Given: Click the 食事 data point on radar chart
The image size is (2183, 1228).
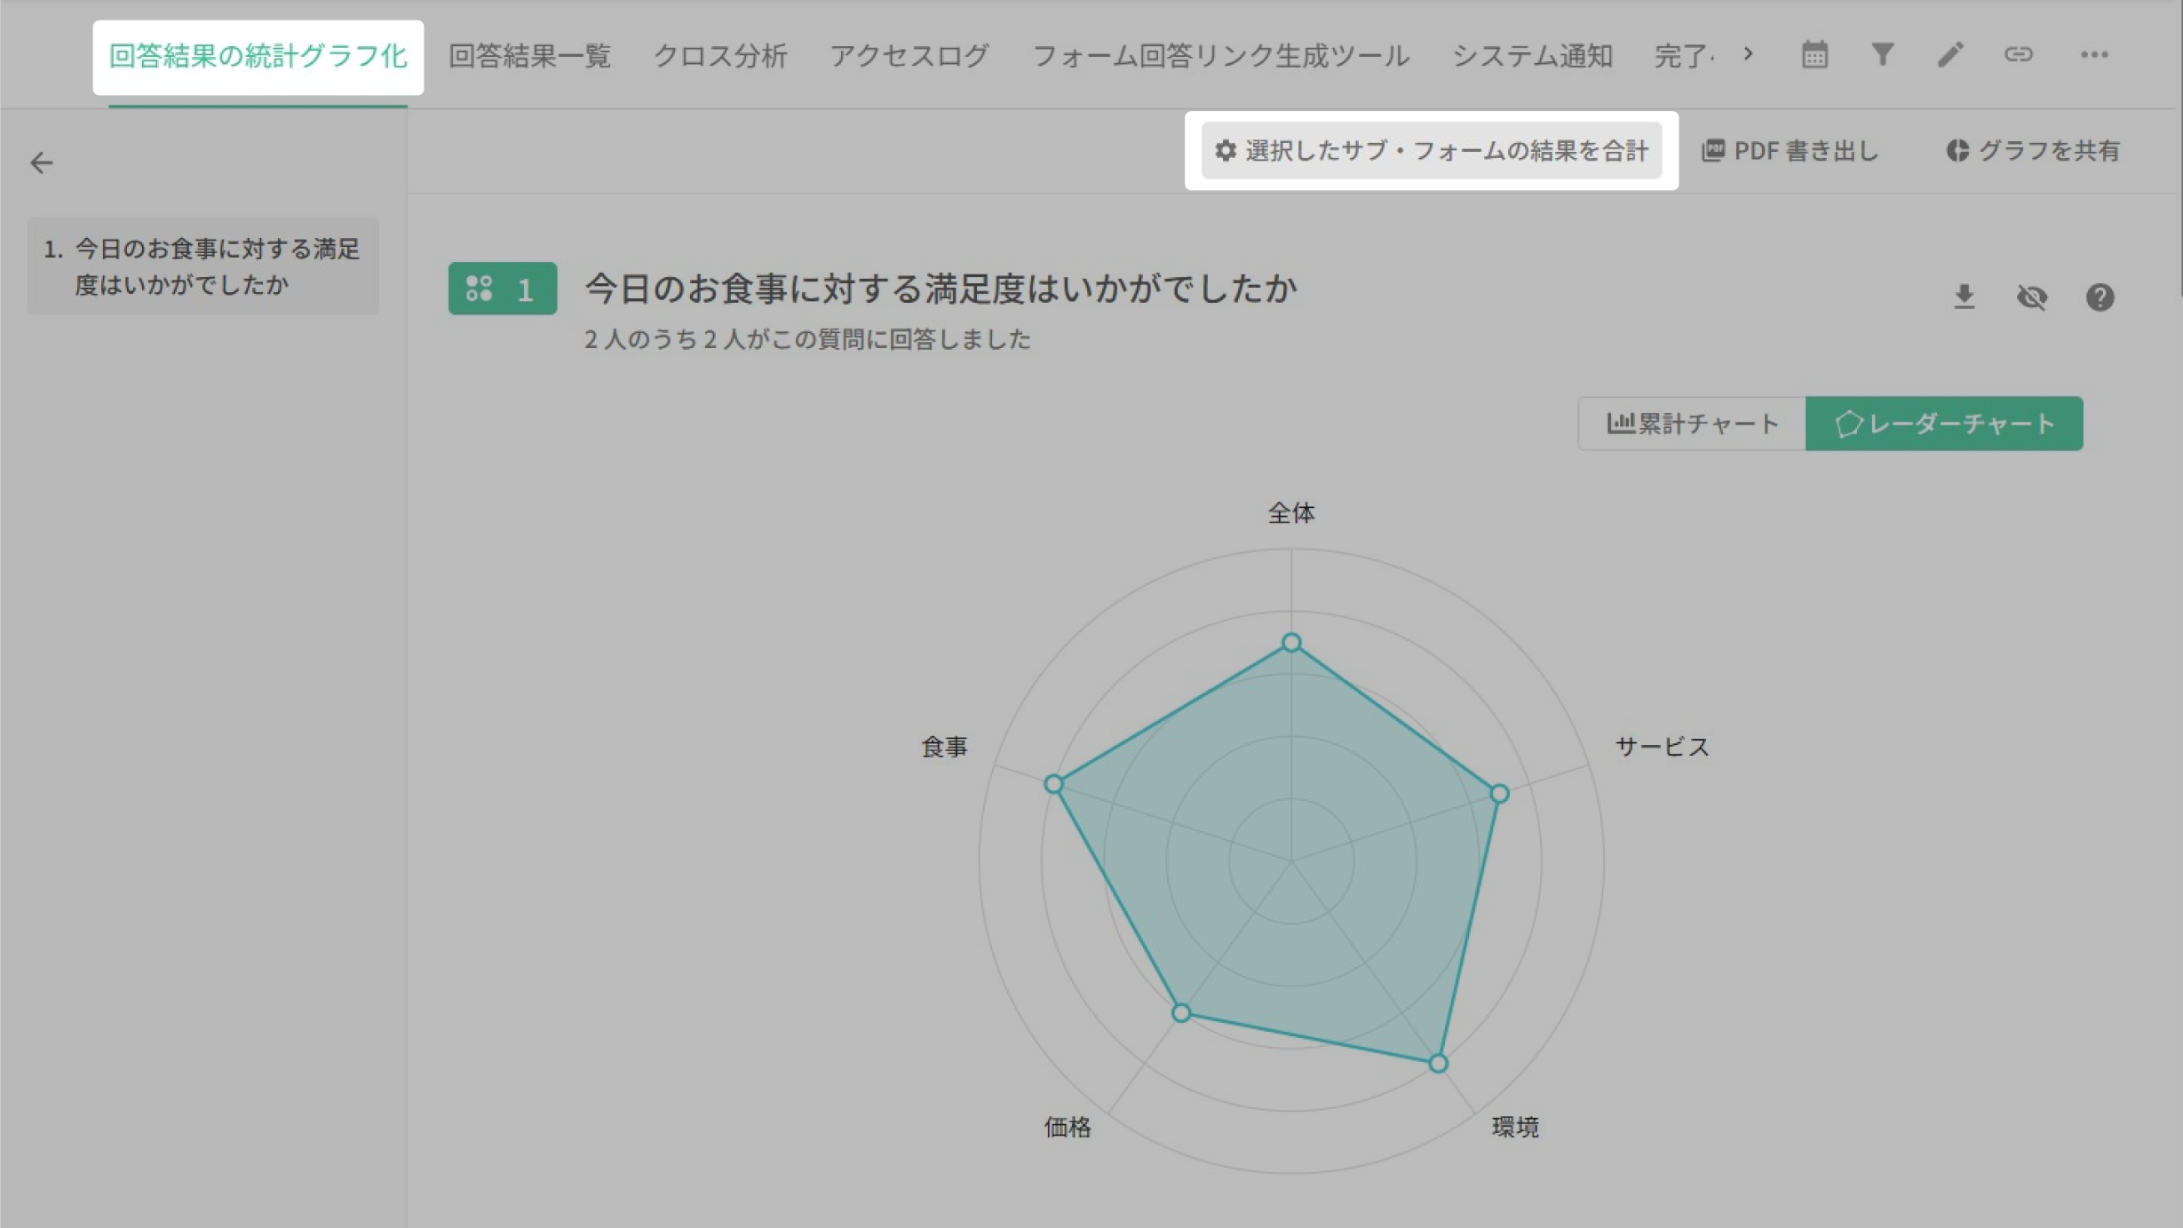Looking at the screenshot, I should click(1053, 784).
